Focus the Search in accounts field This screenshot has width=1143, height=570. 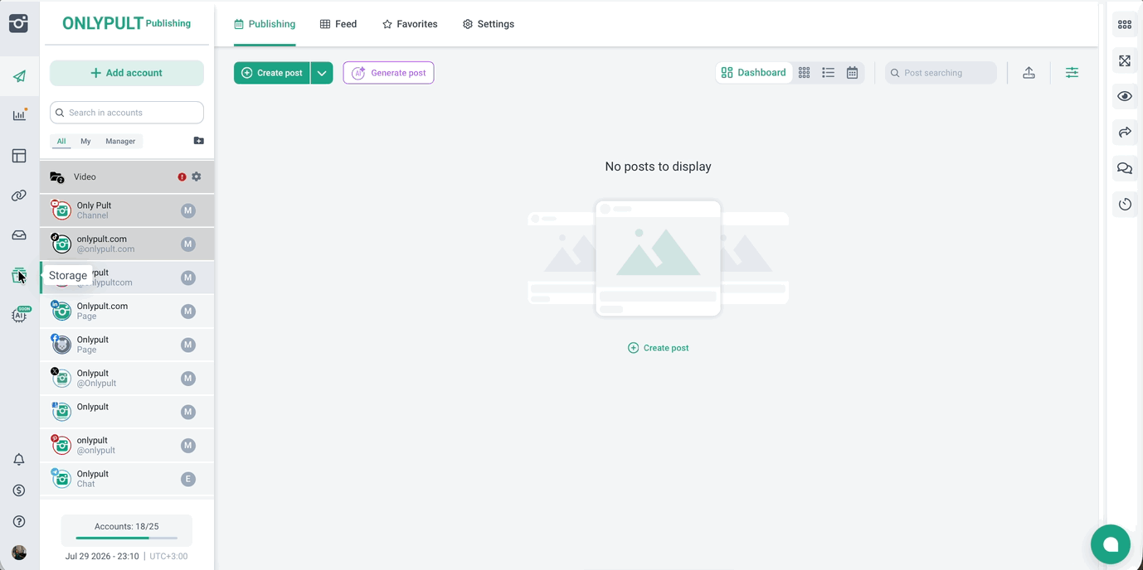pyautogui.click(x=127, y=113)
